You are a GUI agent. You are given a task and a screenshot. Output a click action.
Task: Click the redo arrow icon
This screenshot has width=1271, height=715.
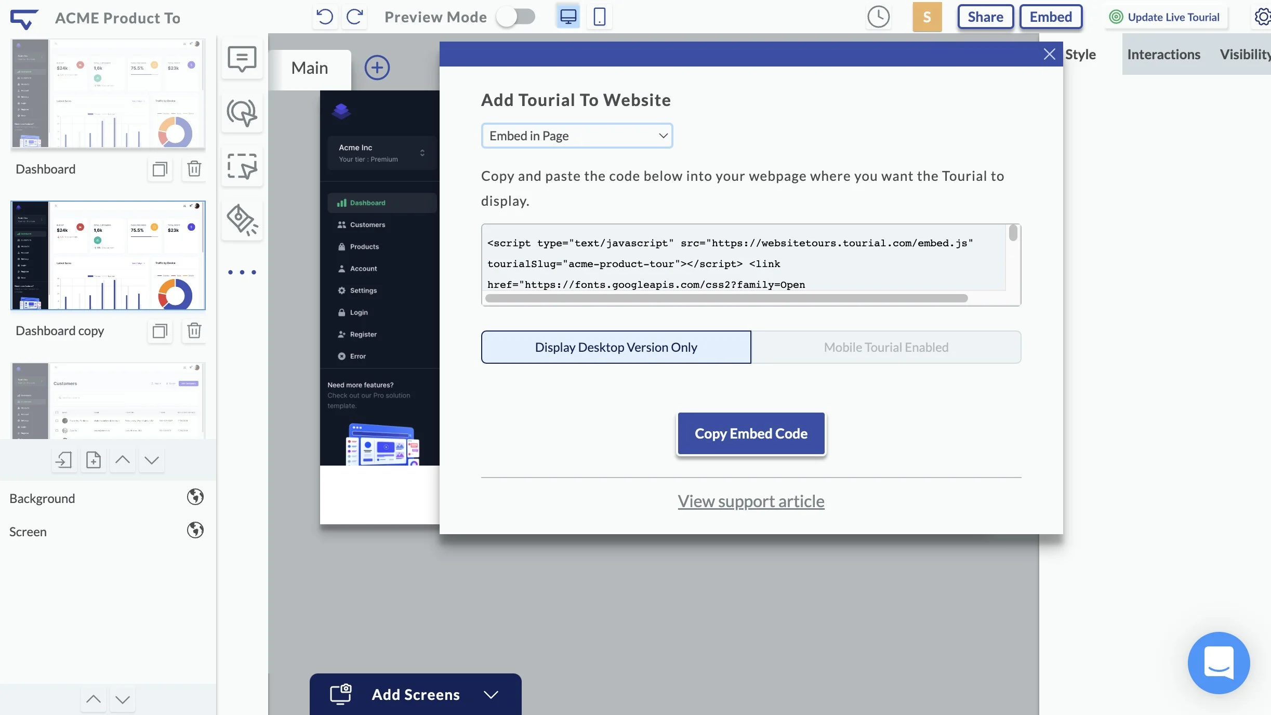click(355, 17)
